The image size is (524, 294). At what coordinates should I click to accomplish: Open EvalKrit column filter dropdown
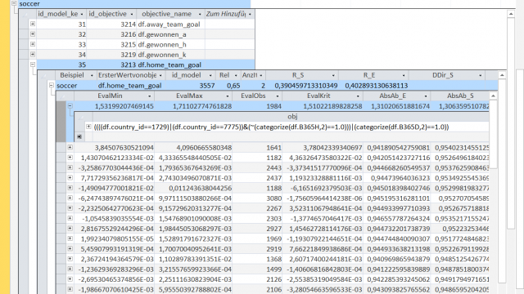(x=358, y=96)
